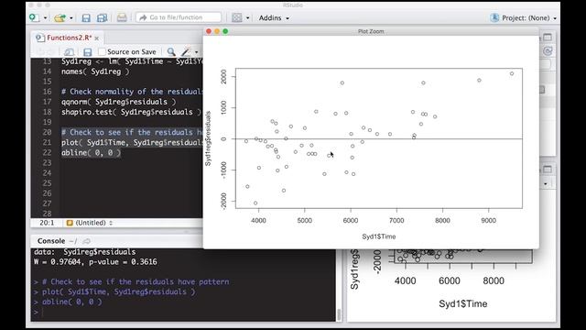Click the R project icon
The width and height of the screenshot is (586, 330).
click(494, 17)
